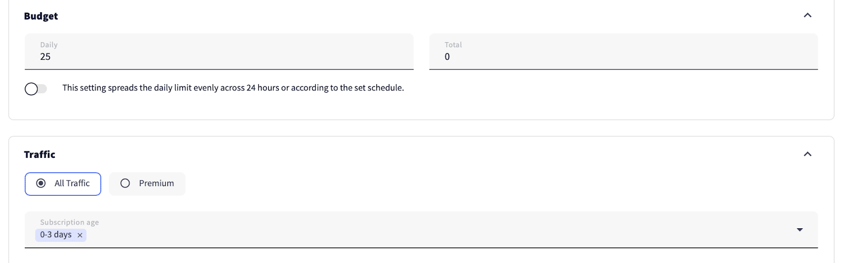Open the Subscription age dropdown arrow
This screenshot has width=842, height=263.
click(799, 230)
